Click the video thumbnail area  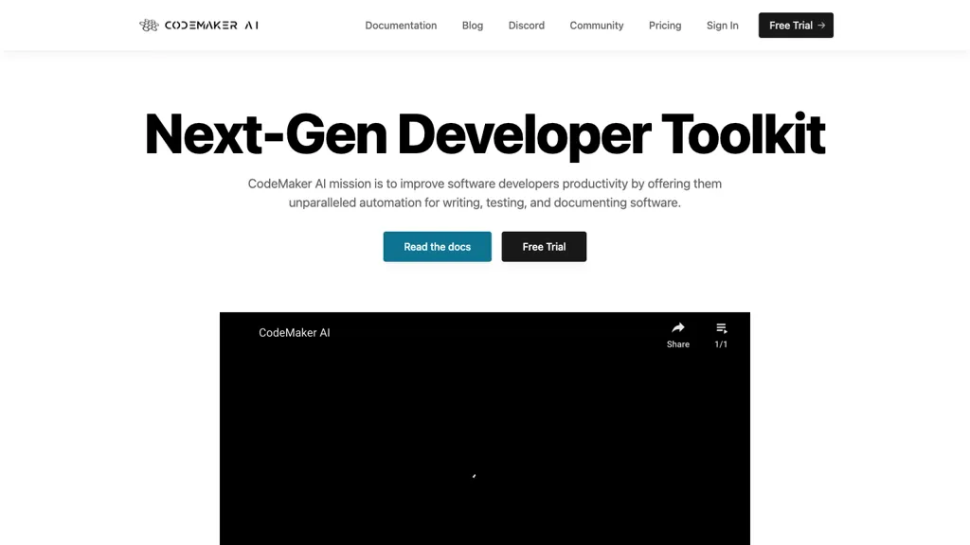[485, 435]
